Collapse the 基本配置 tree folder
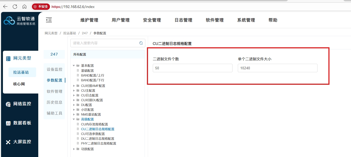351x157 pixels. pos(74,66)
